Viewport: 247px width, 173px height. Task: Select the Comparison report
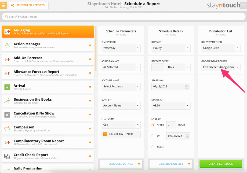click(48, 128)
